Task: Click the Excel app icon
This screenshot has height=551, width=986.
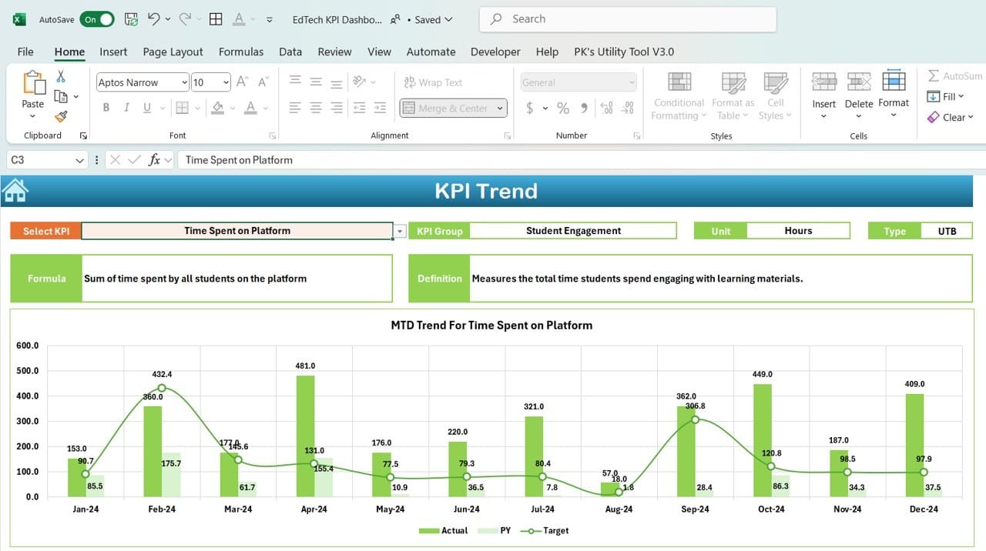Action: [19, 19]
